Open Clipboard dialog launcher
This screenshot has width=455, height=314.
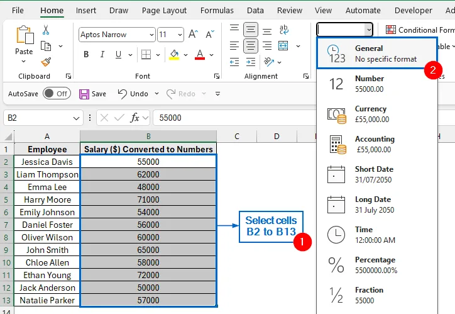pos(69,76)
